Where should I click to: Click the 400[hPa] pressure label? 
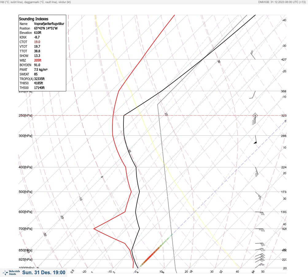point(25,167)
